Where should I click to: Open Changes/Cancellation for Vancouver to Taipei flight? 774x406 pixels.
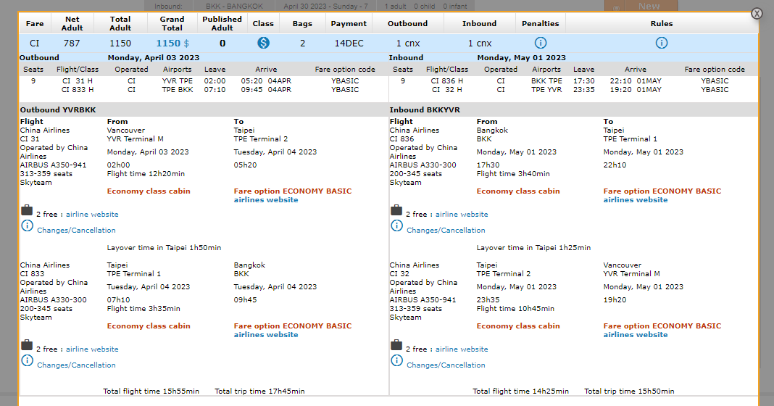76,231
